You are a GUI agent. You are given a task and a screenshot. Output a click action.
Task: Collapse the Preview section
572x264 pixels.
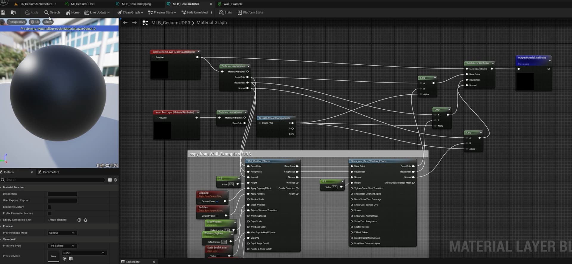(x=1, y=226)
